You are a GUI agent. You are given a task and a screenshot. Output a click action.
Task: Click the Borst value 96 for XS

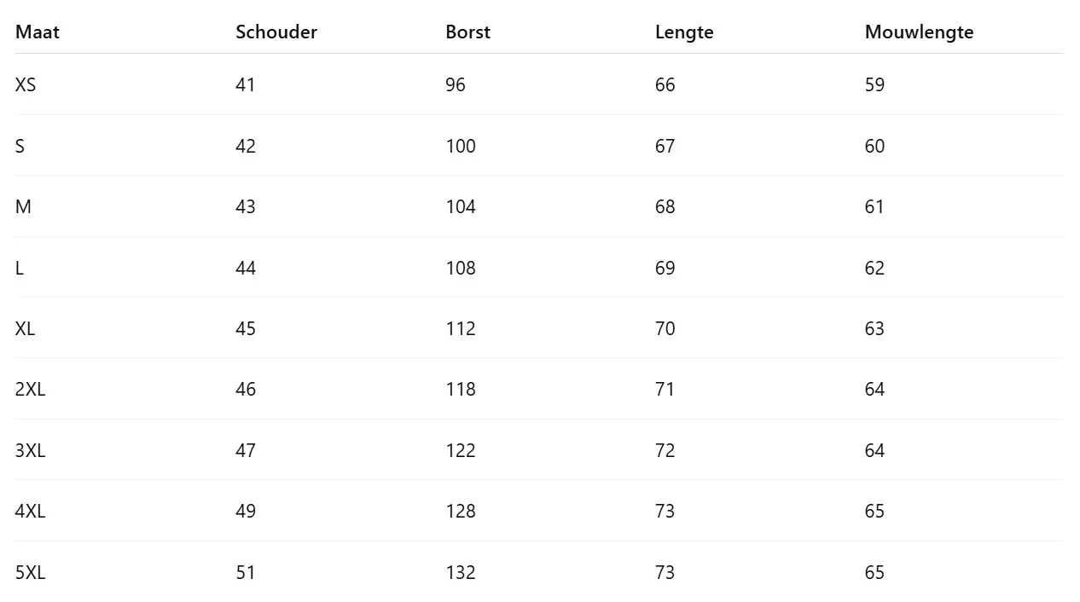[x=456, y=85]
